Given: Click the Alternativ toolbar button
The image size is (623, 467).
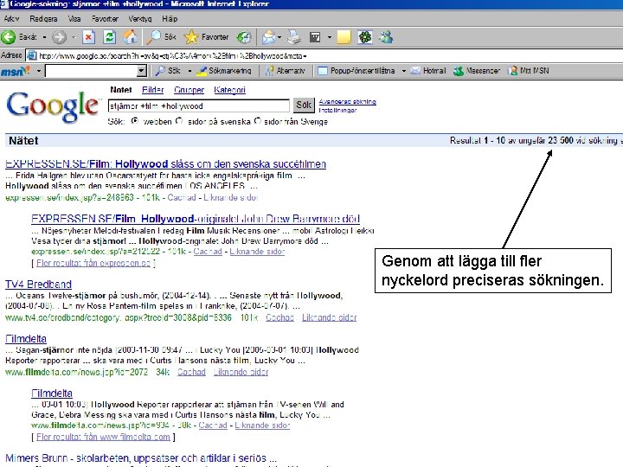Looking at the screenshot, I should [x=285, y=71].
